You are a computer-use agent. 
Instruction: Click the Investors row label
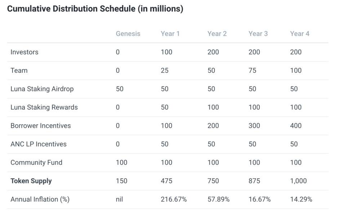24,52
